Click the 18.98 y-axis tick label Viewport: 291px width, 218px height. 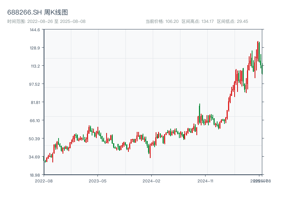coord(35,175)
